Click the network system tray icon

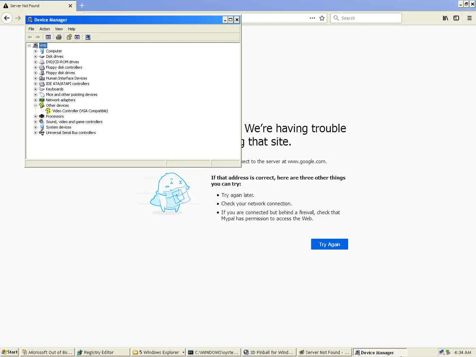[442, 352]
